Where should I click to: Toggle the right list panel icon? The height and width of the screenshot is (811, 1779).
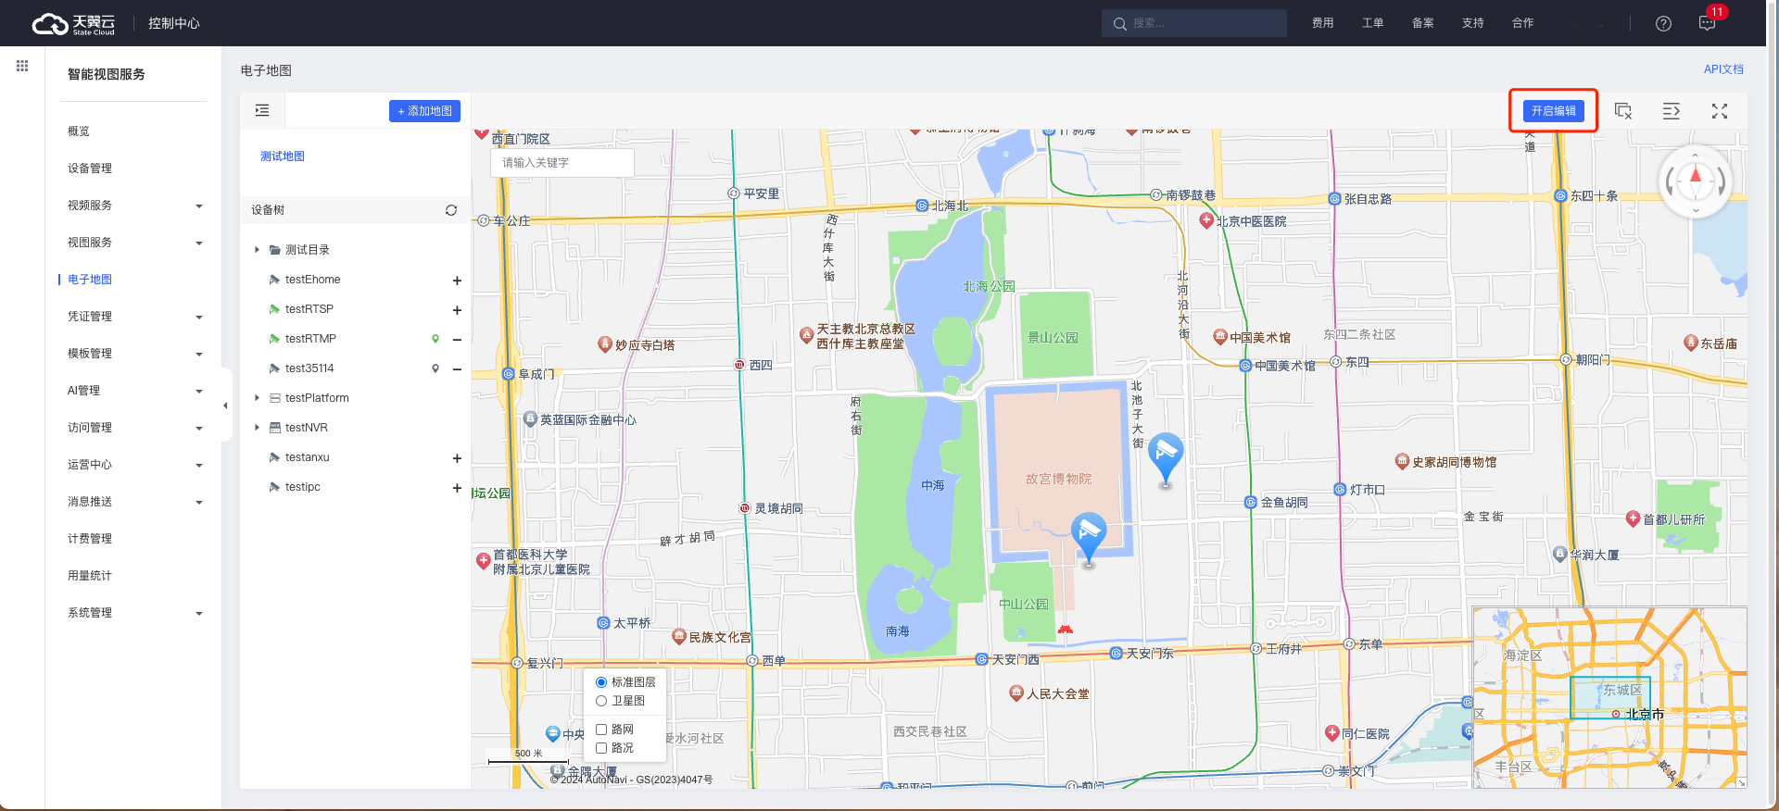[1672, 111]
